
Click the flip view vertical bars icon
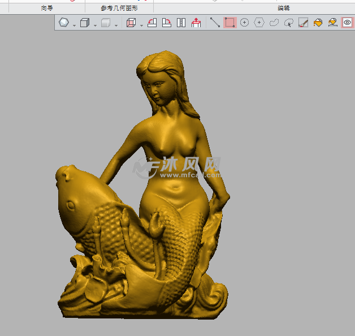pyautogui.click(x=181, y=23)
